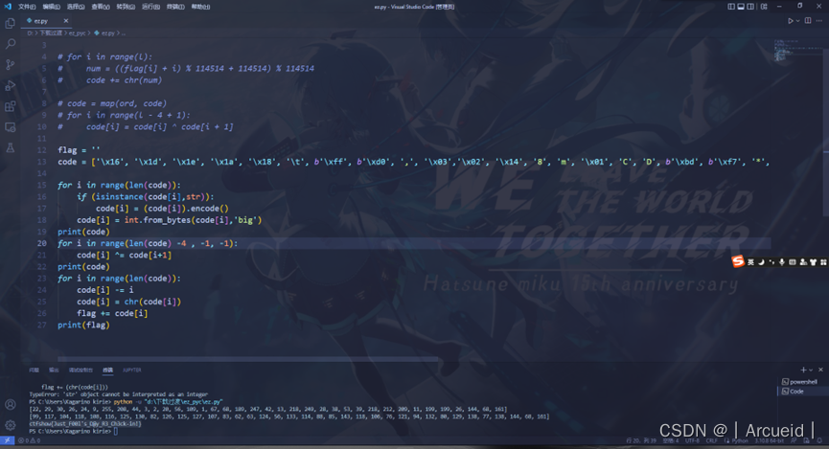Open editor More Actions ellipsis
The height and width of the screenshot is (449, 829).
819,21
